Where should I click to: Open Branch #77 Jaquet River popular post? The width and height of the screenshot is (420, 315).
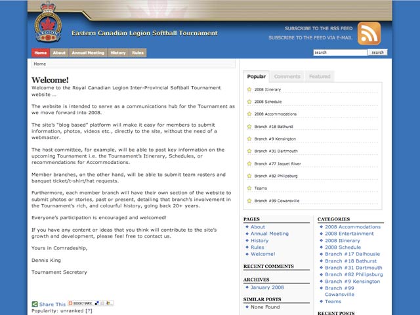click(278, 163)
